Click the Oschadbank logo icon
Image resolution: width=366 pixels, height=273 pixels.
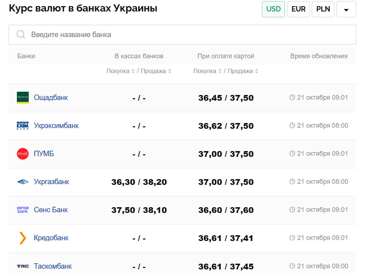pyautogui.click(x=23, y=97)
